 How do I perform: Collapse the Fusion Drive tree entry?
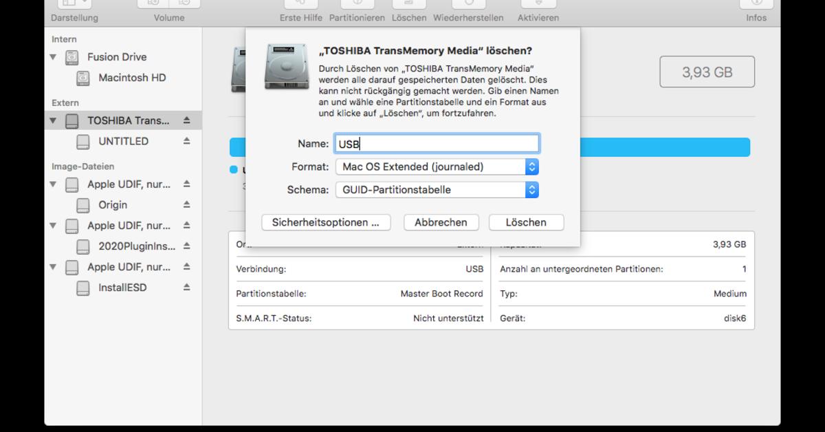[54, 57]
